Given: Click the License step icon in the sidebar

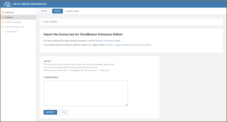Looking at the screenshot, I should (3, 17).
